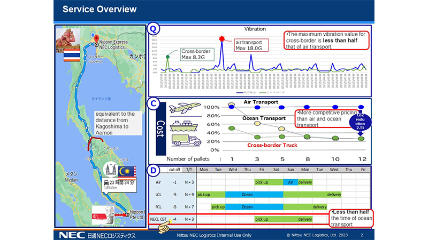
Task: Click pallet count 8 on the cost axis
Action: point(308,159)
